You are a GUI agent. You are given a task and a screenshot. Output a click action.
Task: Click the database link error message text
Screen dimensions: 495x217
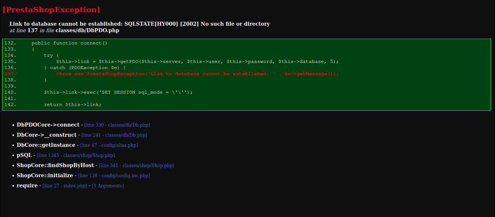pos(140,24)
